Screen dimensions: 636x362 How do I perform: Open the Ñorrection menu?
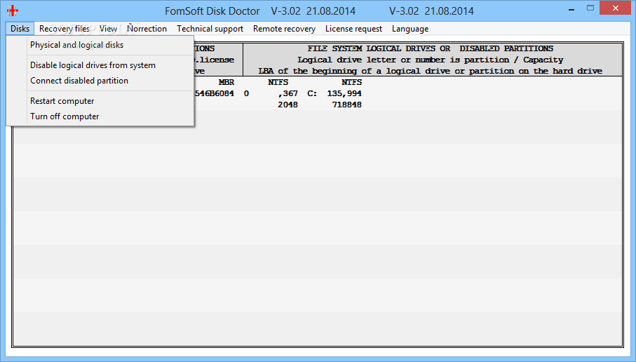tap(147, 29)
